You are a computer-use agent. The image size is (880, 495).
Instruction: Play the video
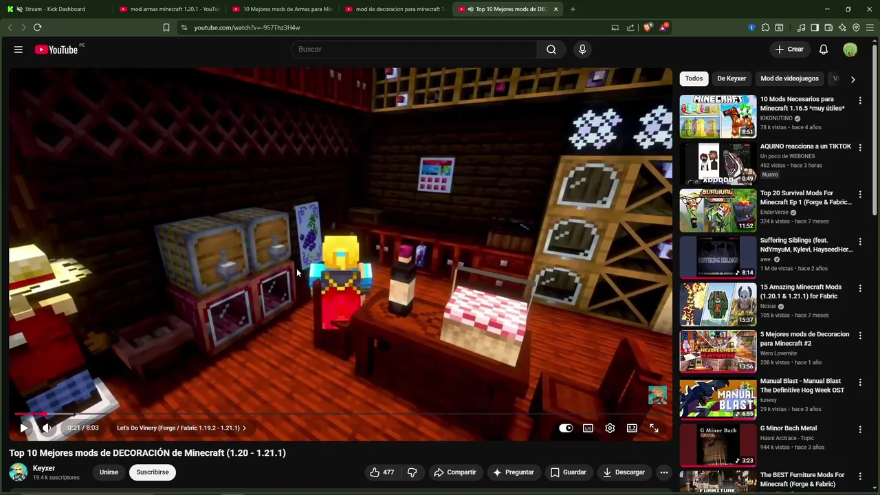(x=23, y=428)
